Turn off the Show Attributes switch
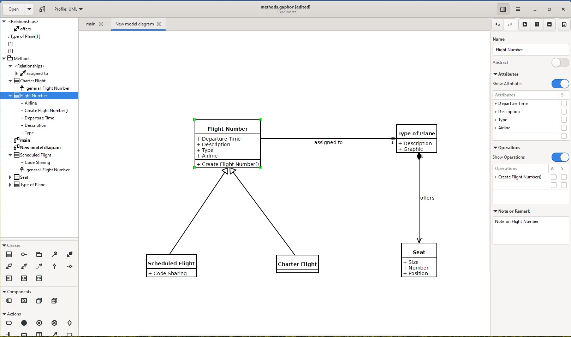This screenshot has width=571, height=337. pyautogui.click(x=560, y=84)
